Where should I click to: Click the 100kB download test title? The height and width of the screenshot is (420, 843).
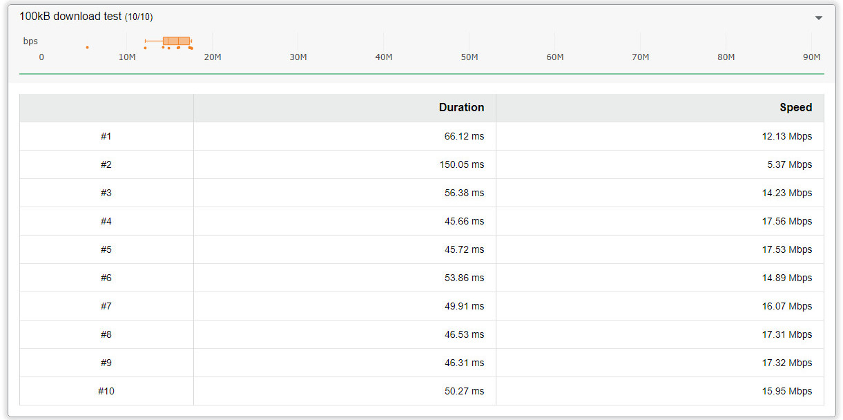[x=86, y=16]
